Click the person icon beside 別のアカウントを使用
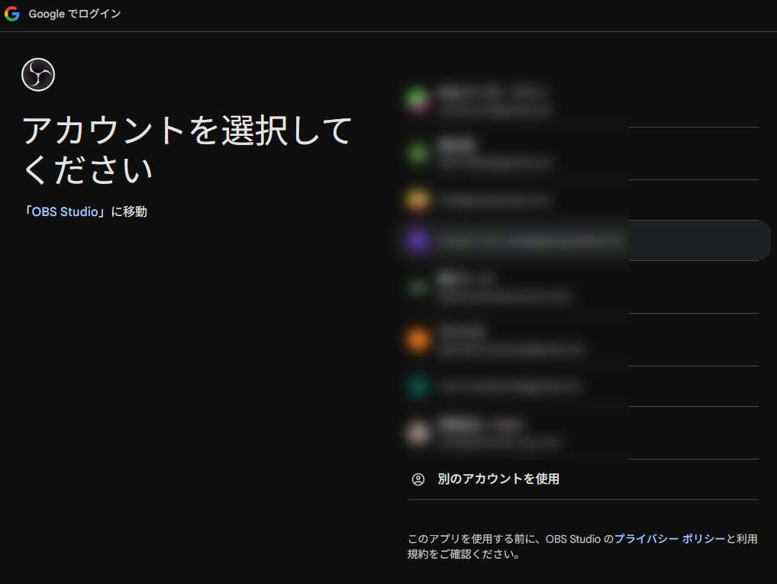Image resolution: width=777 pixels, height=584 pixels. point(418,479)
